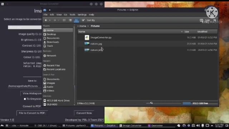This screenshot has height=129, width=229.
Task: Click Home in the breadcrumb path
Action: click(83, 26)
